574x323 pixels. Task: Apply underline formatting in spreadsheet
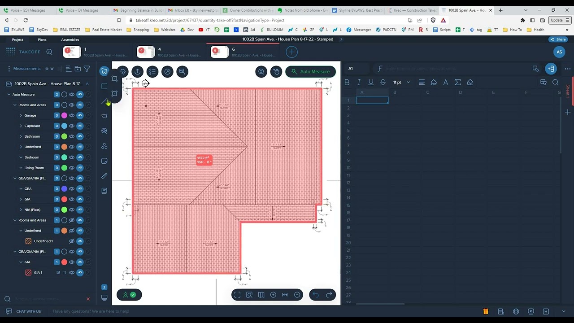point(371,82)
